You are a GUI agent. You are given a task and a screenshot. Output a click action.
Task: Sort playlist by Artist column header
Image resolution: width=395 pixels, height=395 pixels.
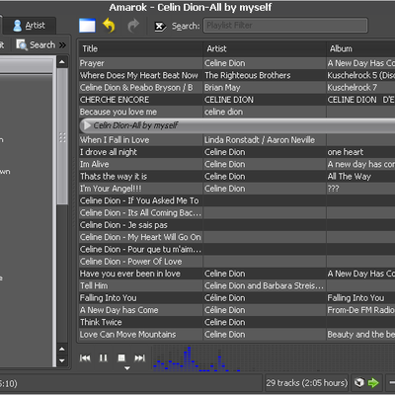click(265, 48)
